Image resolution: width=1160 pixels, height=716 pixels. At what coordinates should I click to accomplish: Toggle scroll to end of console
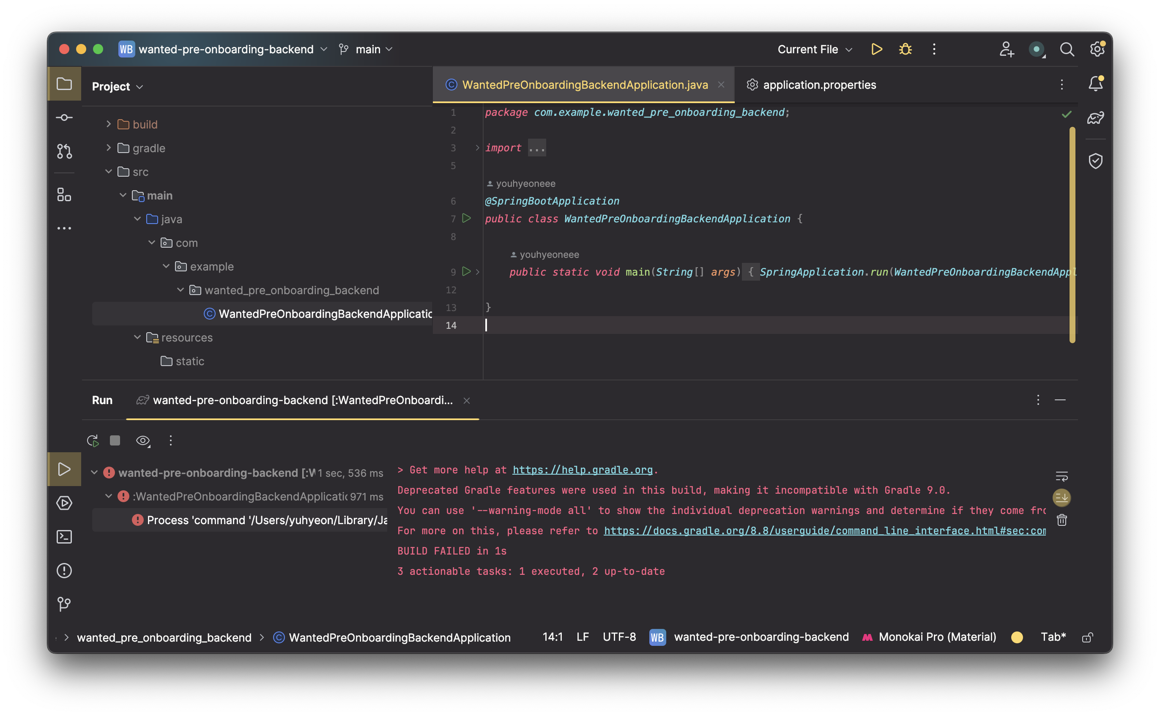(x=1062, y=498)
